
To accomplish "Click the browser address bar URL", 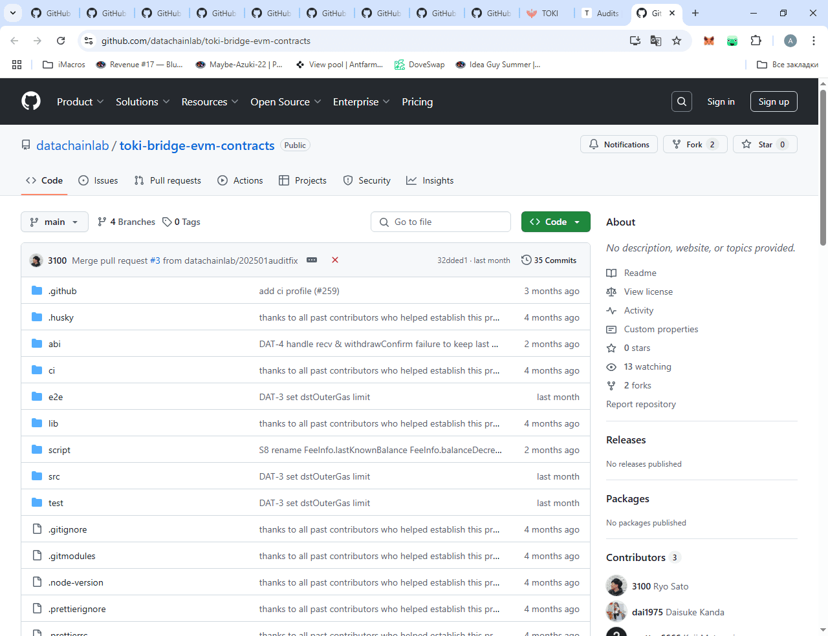I will pyautogui.click(x=206, y=41).
